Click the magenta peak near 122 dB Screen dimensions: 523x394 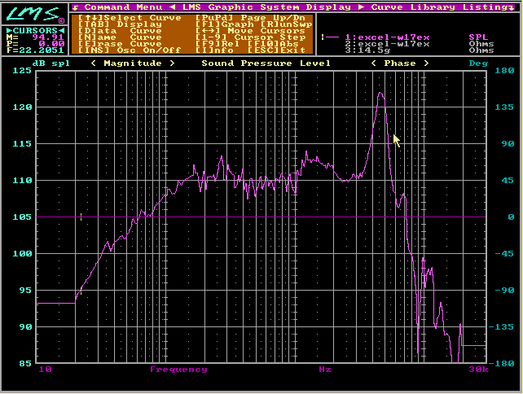click(380, 94)
